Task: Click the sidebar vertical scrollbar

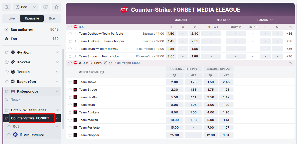Action: (x=63, y=89)
